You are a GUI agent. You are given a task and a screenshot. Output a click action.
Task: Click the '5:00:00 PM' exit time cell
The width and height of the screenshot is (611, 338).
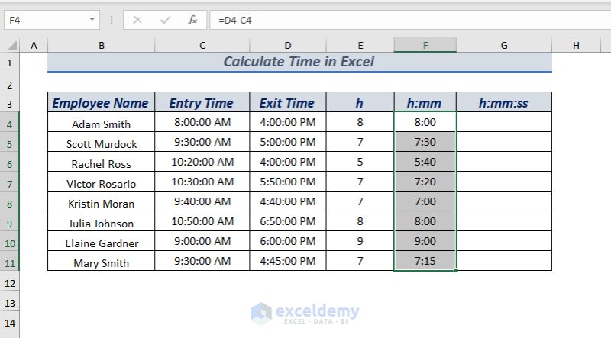tap(288, 142)
